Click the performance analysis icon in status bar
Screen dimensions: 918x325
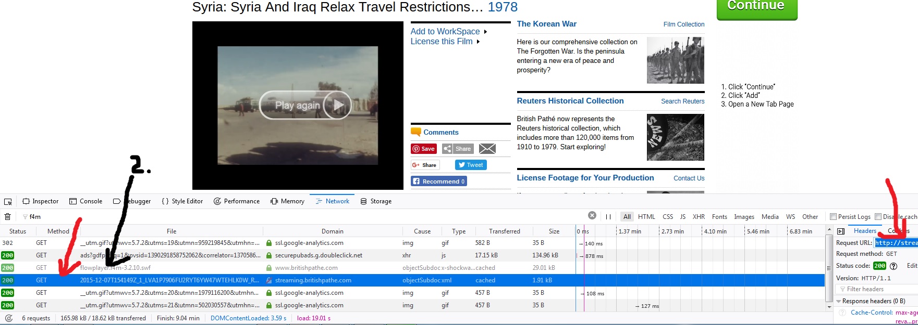(8, 318)
